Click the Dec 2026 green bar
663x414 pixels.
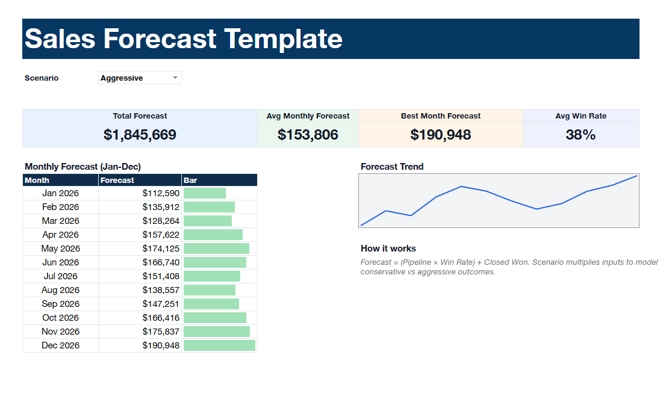click(219, 345)
